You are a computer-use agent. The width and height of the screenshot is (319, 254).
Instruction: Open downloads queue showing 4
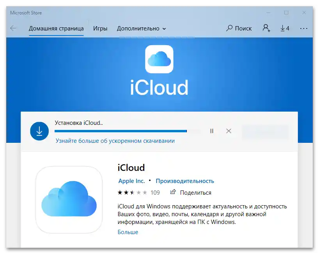(285, 28)
